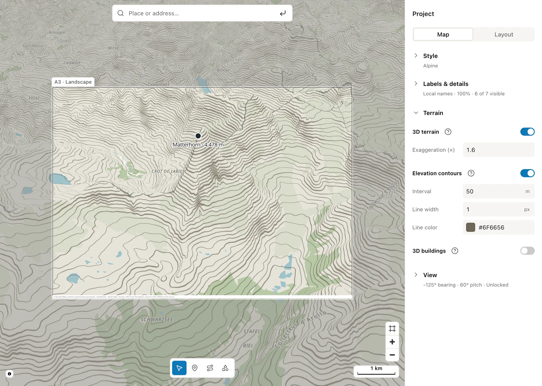Edit the contour Interval value 50
This screenshot has width=542, height=386.
point(499,191)
